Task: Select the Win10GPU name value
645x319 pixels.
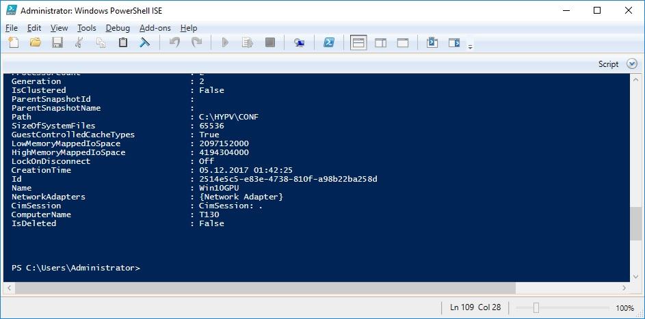Action: click(219, 188)
